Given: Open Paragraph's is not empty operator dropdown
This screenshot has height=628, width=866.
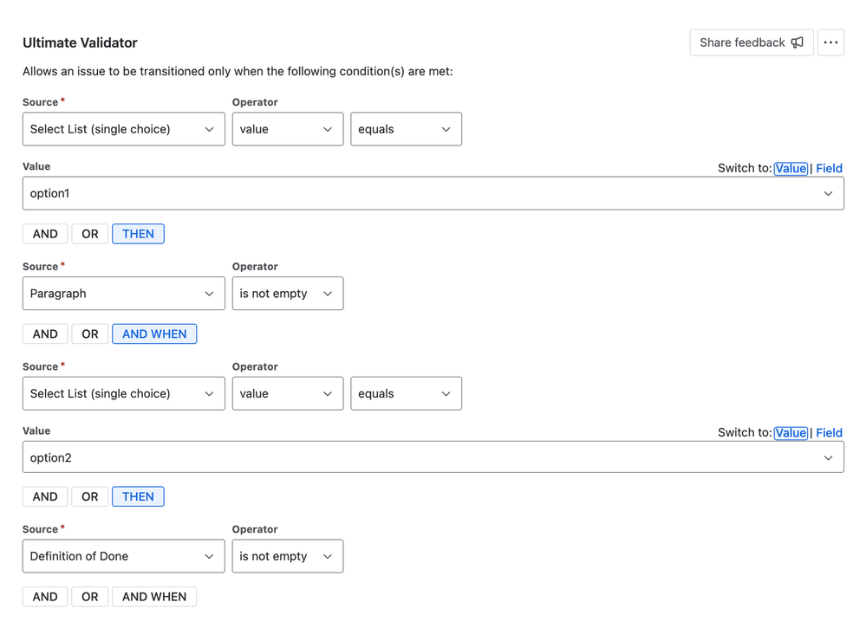Looking at the screenshot, I should click(287, 294).
